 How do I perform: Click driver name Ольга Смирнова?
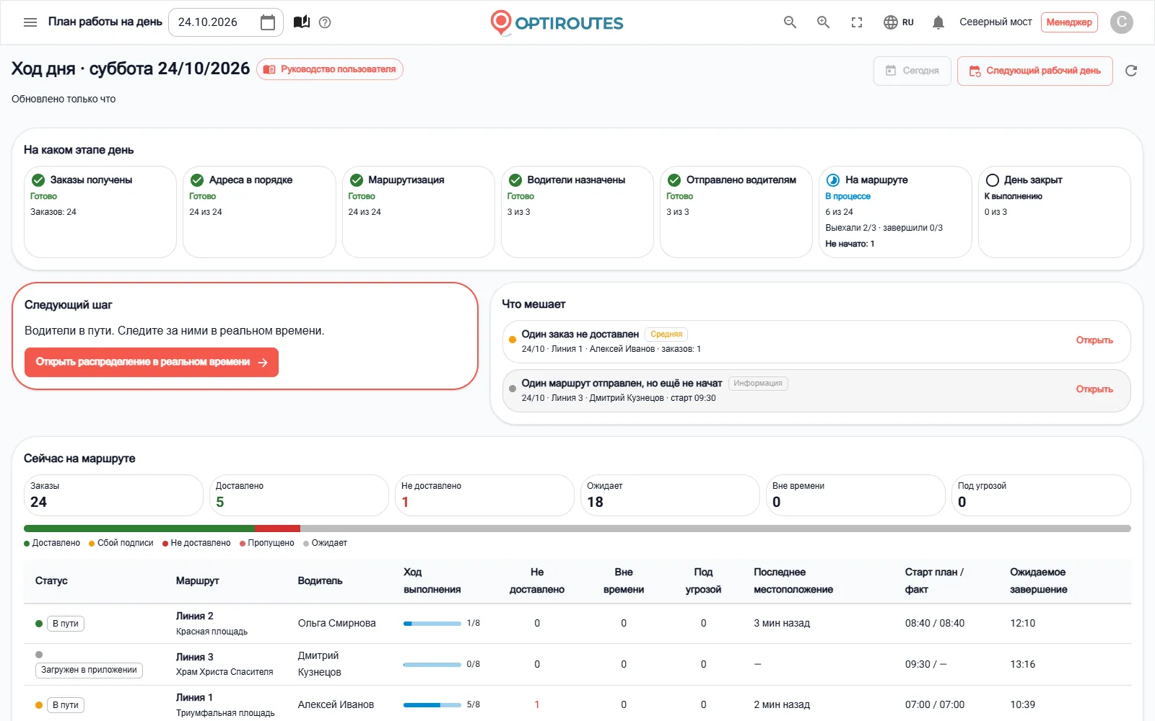pos(336,624)
